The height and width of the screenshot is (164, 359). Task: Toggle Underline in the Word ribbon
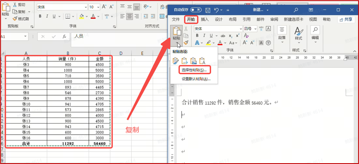click(211, 36)
